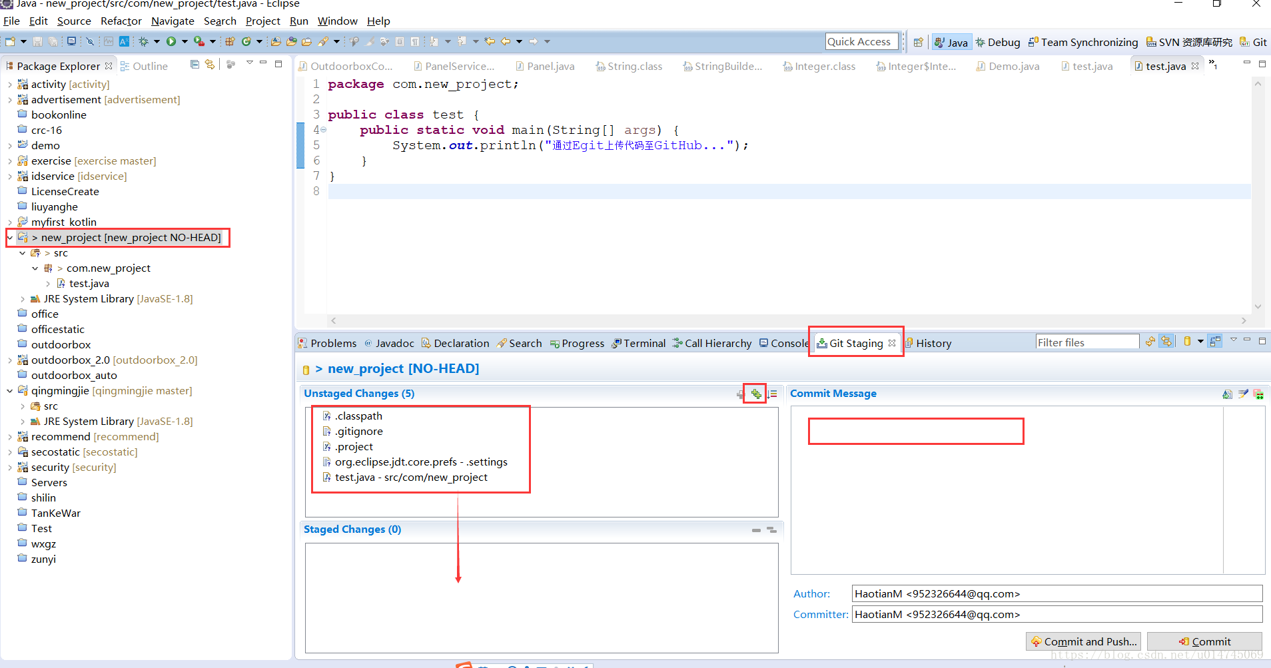The height and width of the screenshot is (668, 1271).
Task: Select test.java under com.new_project package
Action: 83,284
